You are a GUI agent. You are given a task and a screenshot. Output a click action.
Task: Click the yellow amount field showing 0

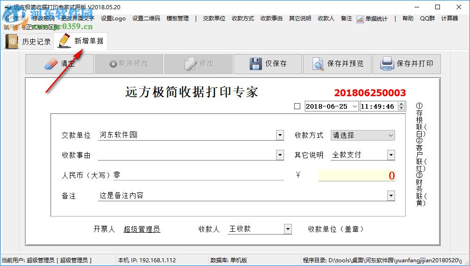(x=356, y=175)
